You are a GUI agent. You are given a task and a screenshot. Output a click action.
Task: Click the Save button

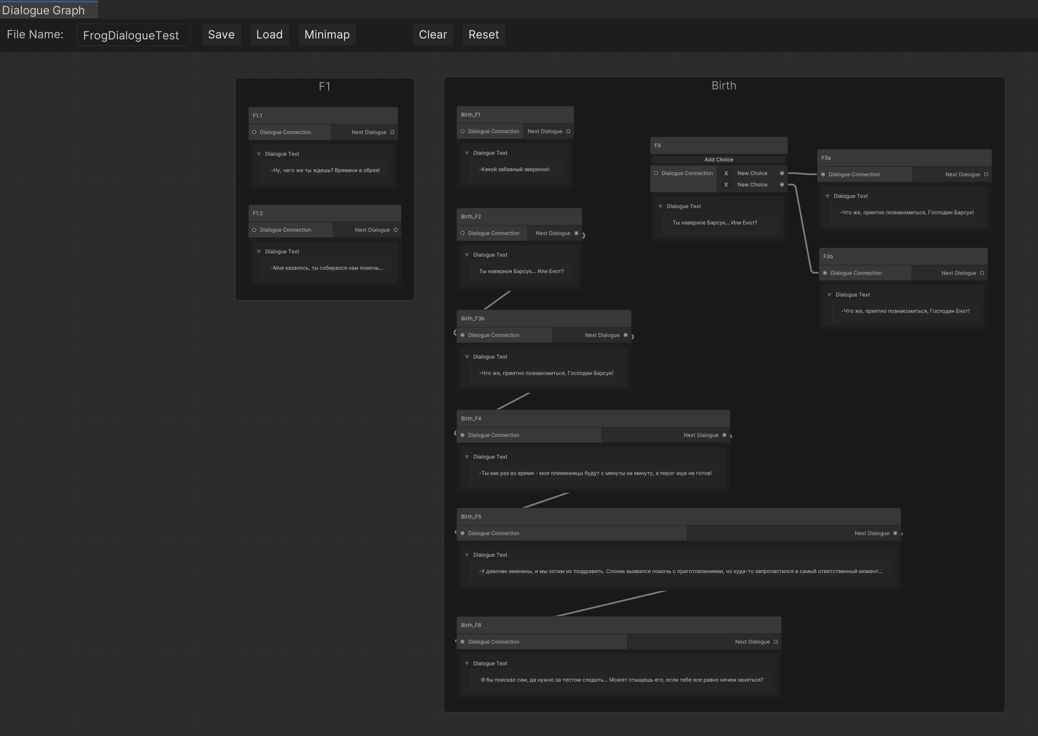point(221,35)
